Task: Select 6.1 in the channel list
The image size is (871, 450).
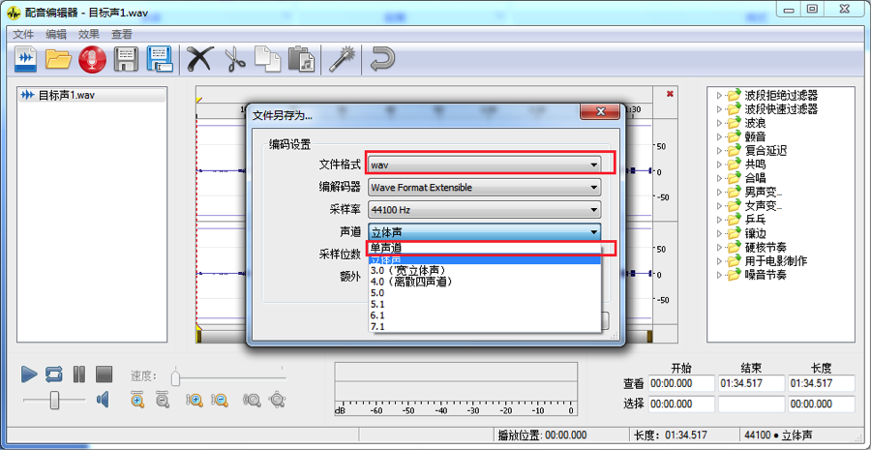Action: pyautogui.click(x=485, y=315)
